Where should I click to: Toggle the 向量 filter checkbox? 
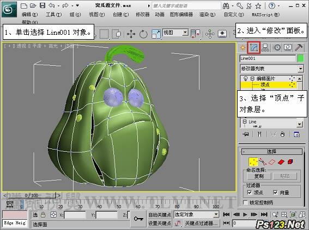click(275, 192)
